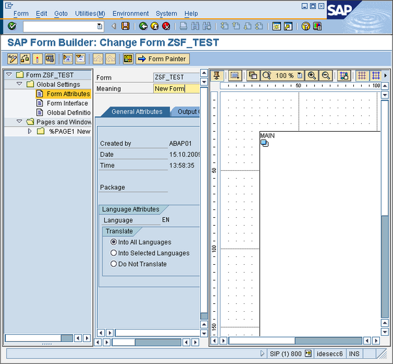Select the Into All Languages radio button
The height and width of the screenshot is (364, 393).
[113, 242]
